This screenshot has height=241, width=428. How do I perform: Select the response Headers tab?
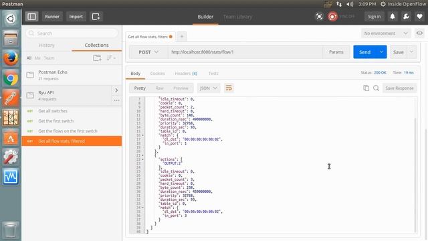(186, 73)
